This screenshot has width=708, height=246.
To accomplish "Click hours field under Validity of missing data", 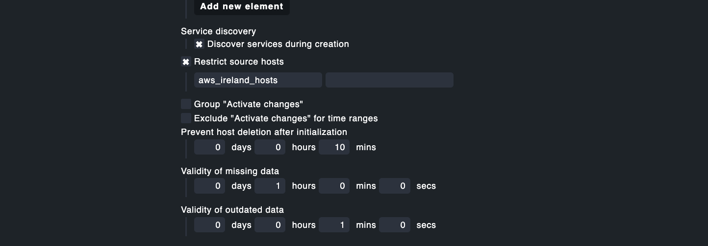I will 270,186.
